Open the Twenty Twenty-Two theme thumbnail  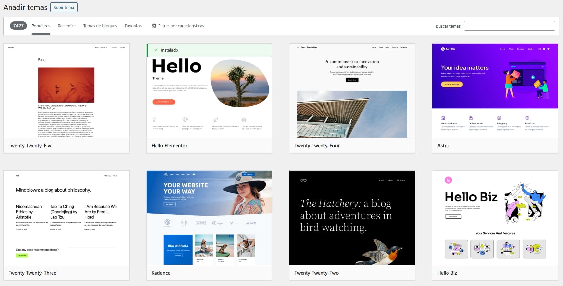coord(352,218)
